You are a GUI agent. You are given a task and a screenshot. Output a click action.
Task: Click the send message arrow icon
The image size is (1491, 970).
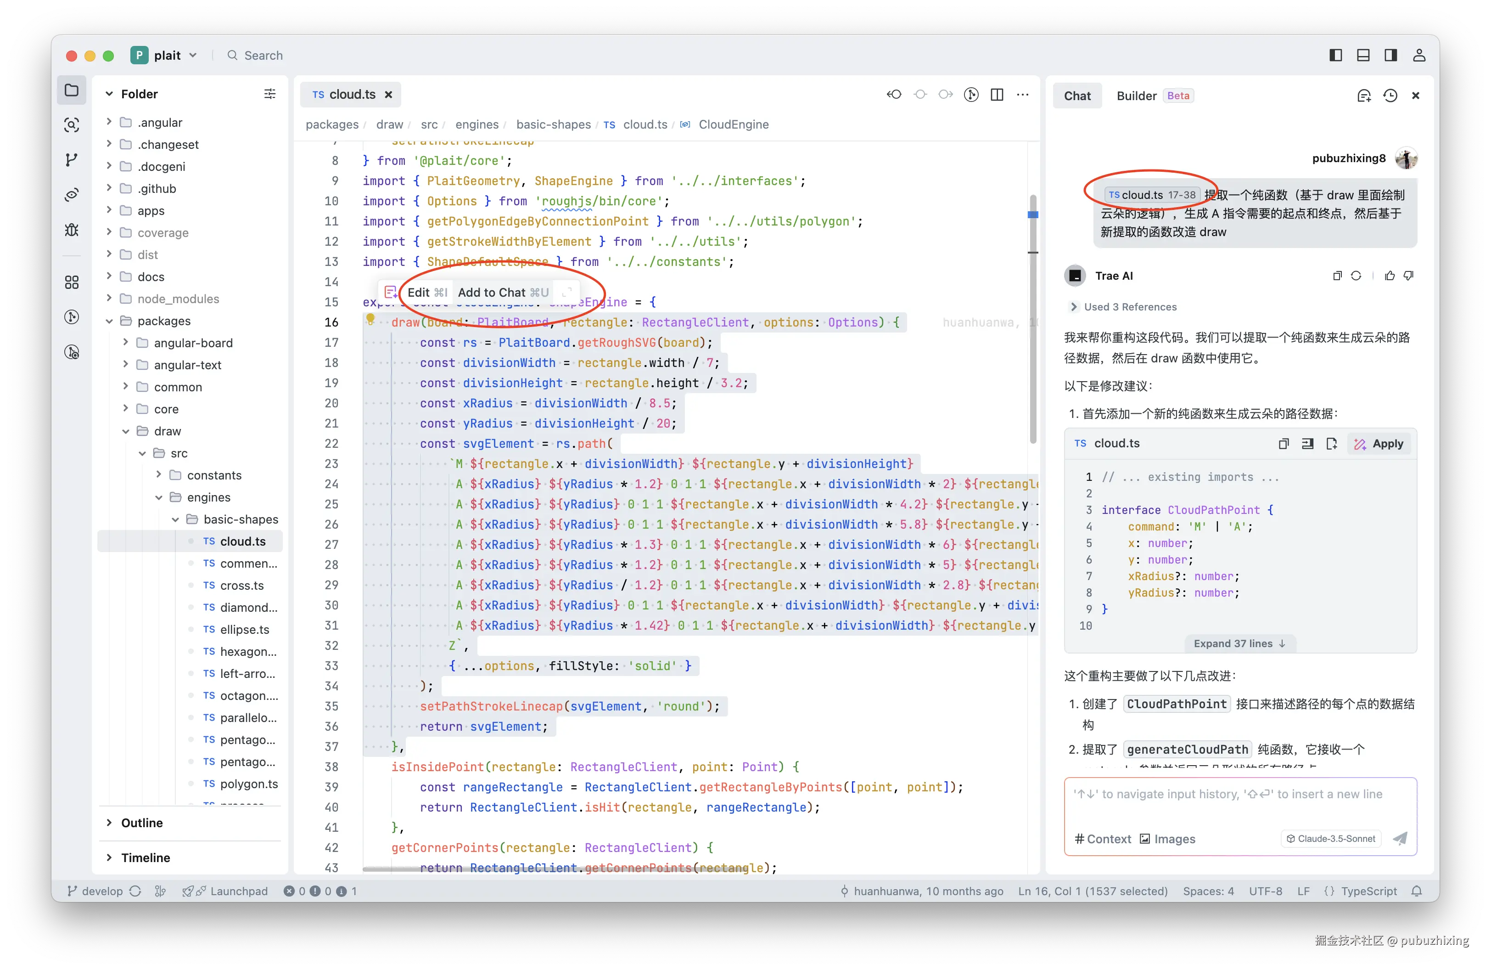[1400, 838]
